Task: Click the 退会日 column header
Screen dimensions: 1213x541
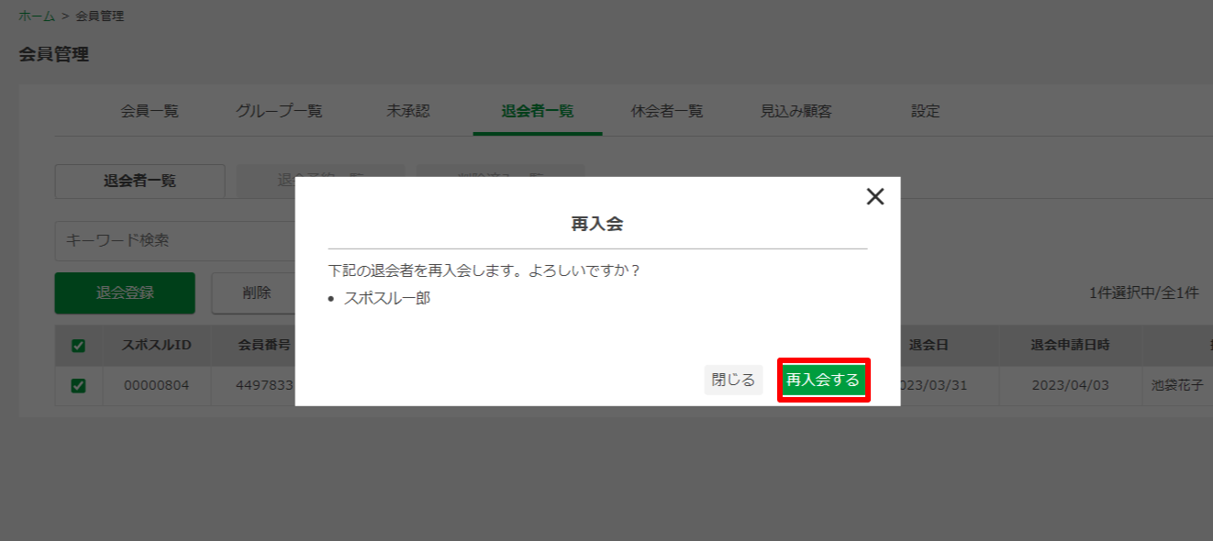Action: tap(929, 346)
